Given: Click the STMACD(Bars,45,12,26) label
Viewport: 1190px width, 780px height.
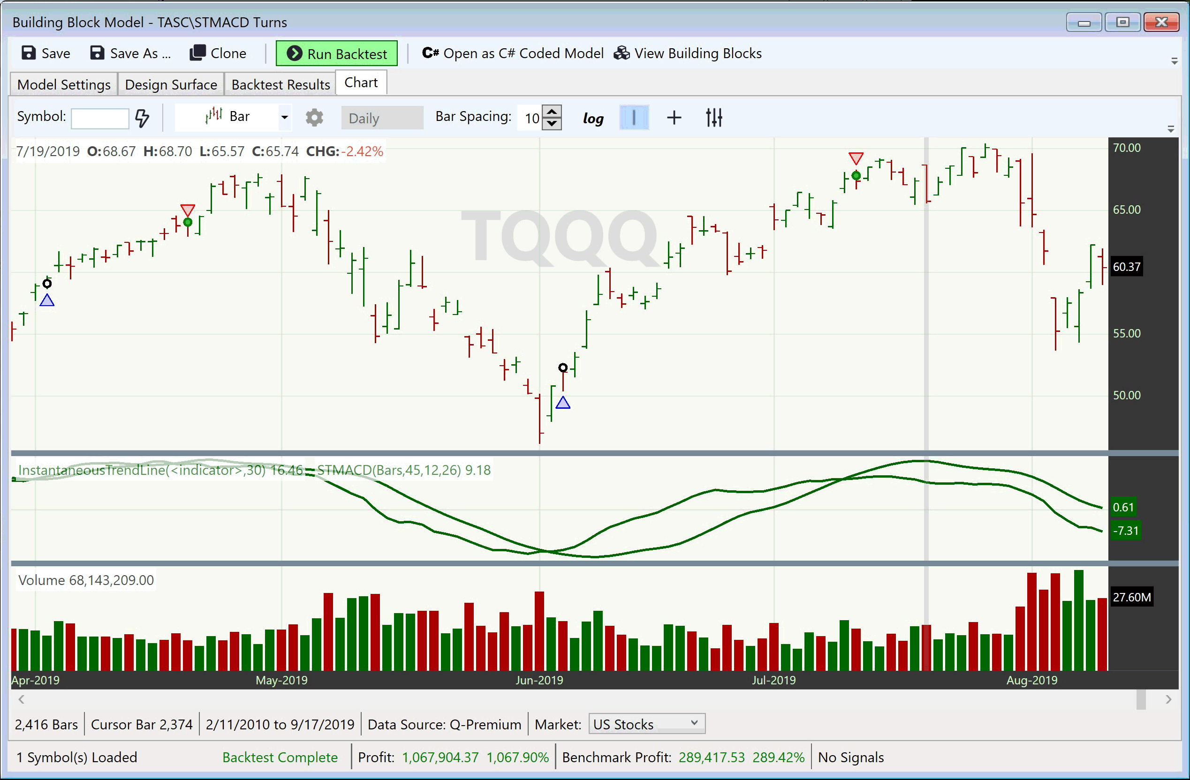Looking at the screenshot, I should 403,470.
